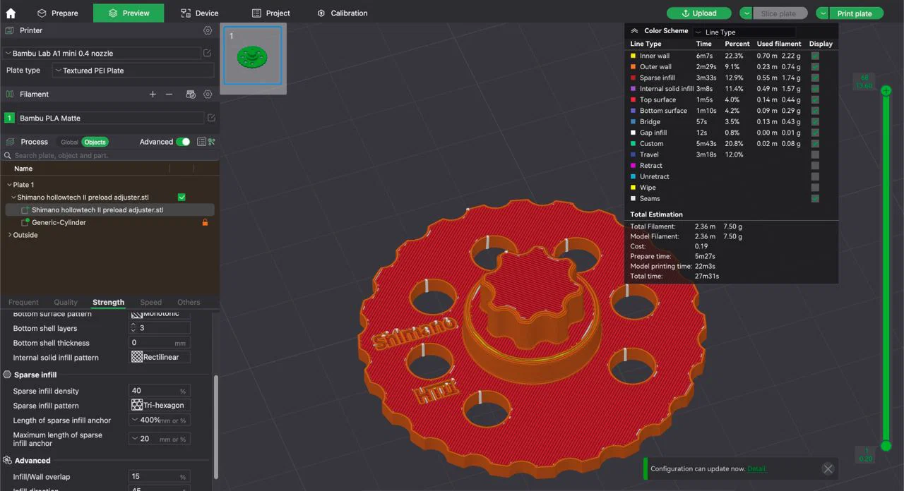Click the Process panel layers icon
Viewport: 904px width, 491px height.
(x=10, y=142)
